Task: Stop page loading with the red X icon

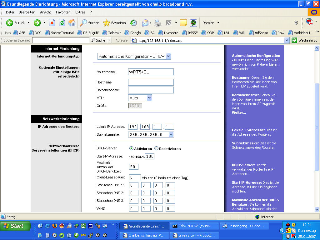Action: 52,23
